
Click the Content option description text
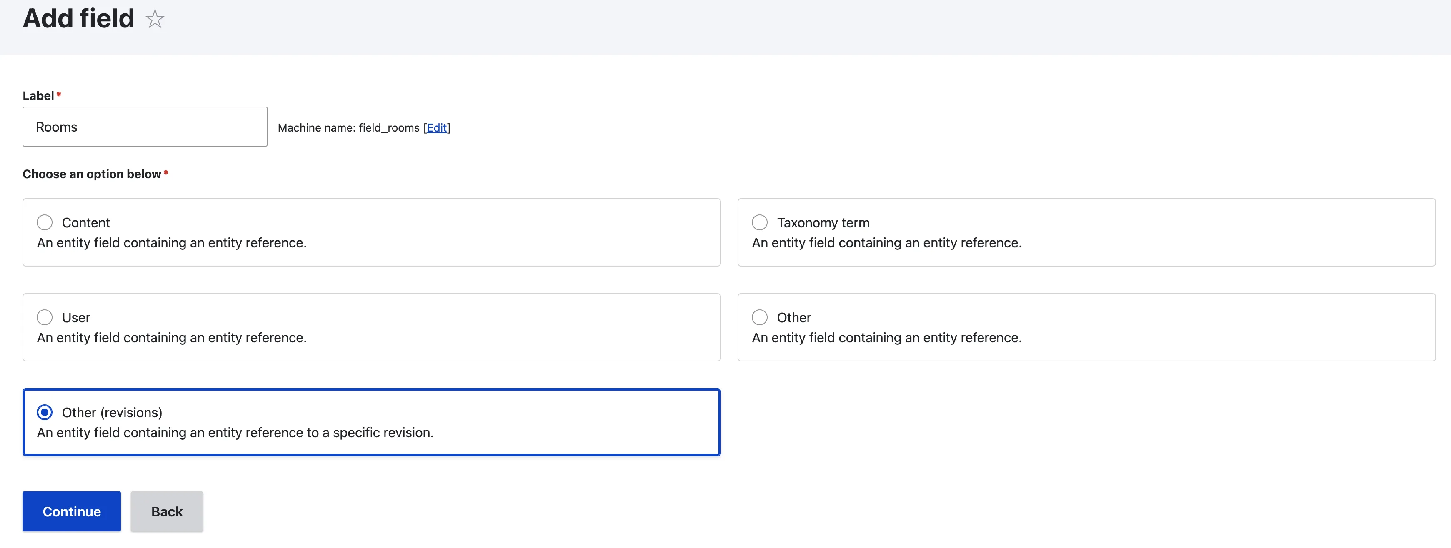tap(172, 242)
